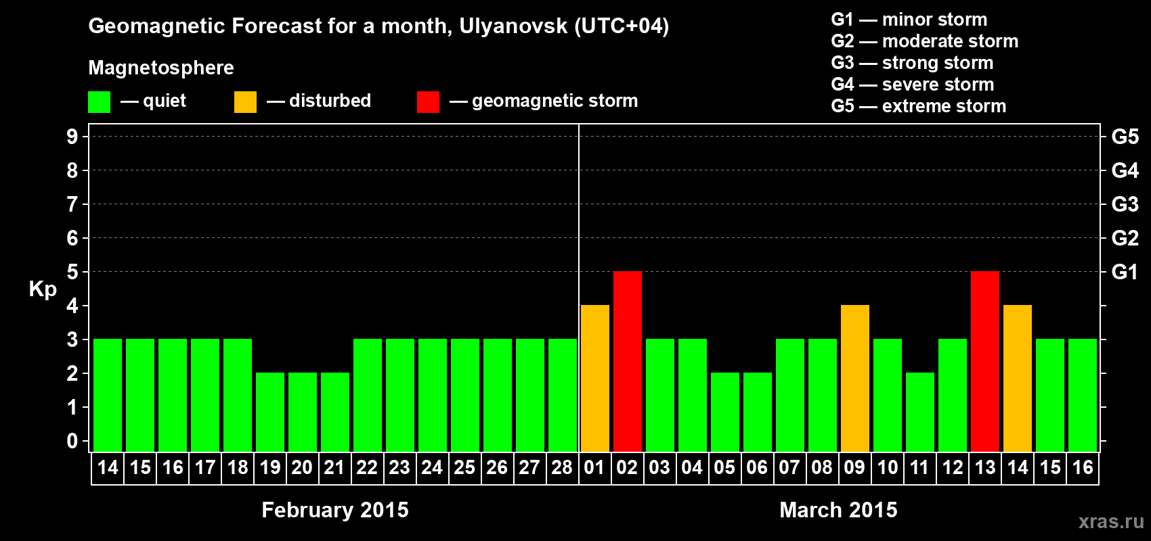Select the orange bar for March 14

[1018, 378]
